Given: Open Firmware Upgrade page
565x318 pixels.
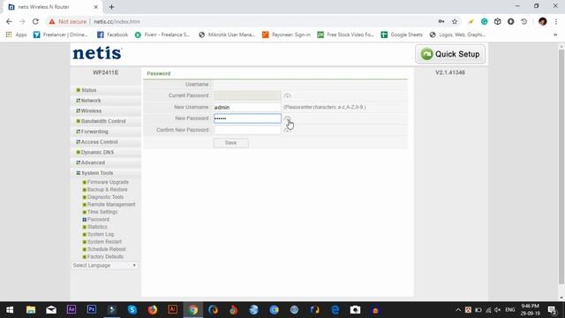Looking at the screenshot, I should [108, 182].
